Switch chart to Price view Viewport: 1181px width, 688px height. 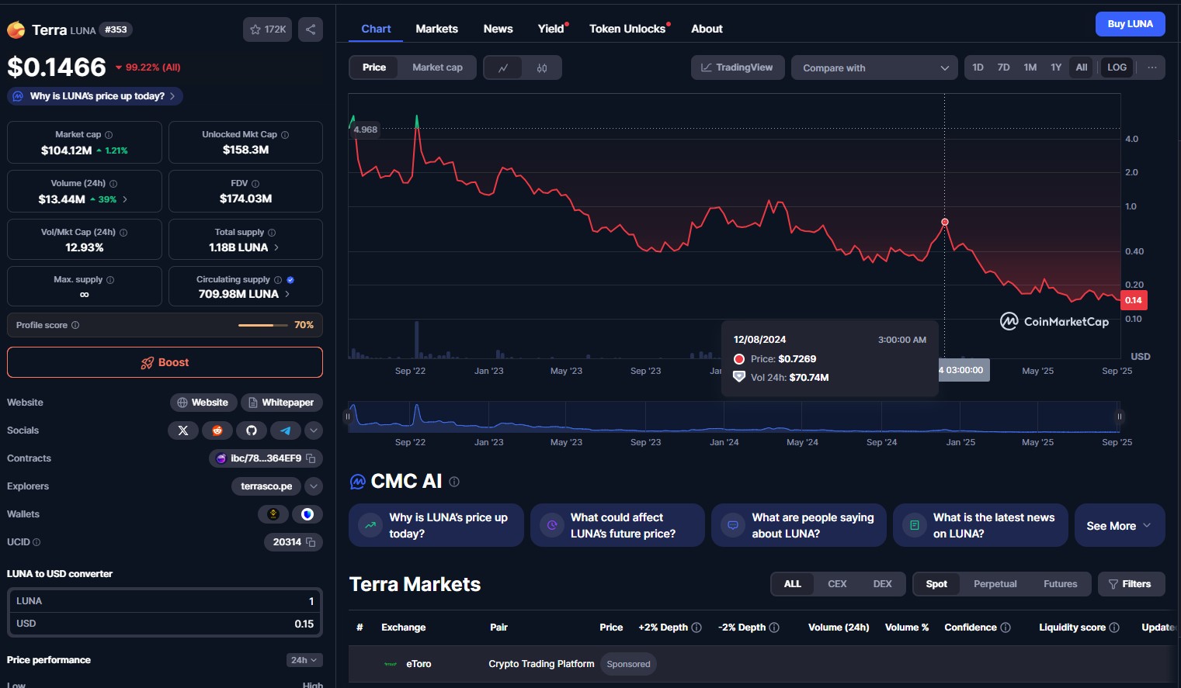pyautogui.click(x=374, y=67)
